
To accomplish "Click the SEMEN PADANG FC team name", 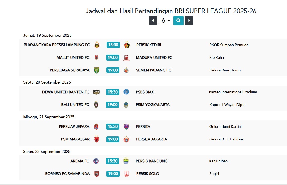I will (154, 70).
